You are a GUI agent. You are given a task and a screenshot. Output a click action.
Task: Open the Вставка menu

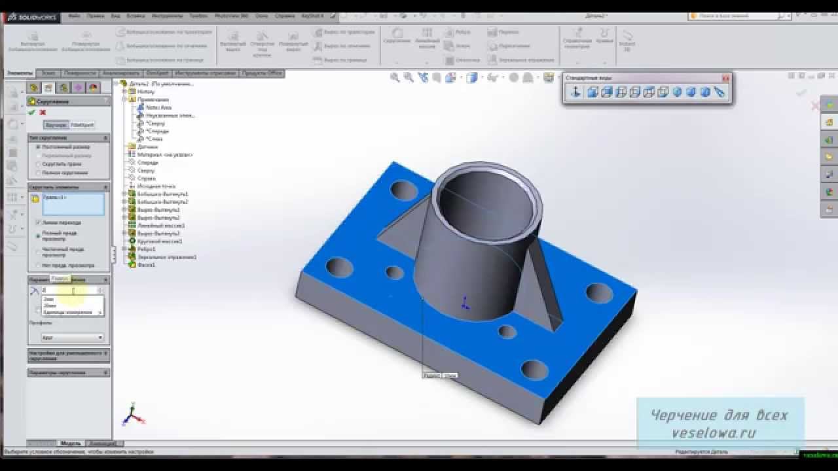pos(136,15)
